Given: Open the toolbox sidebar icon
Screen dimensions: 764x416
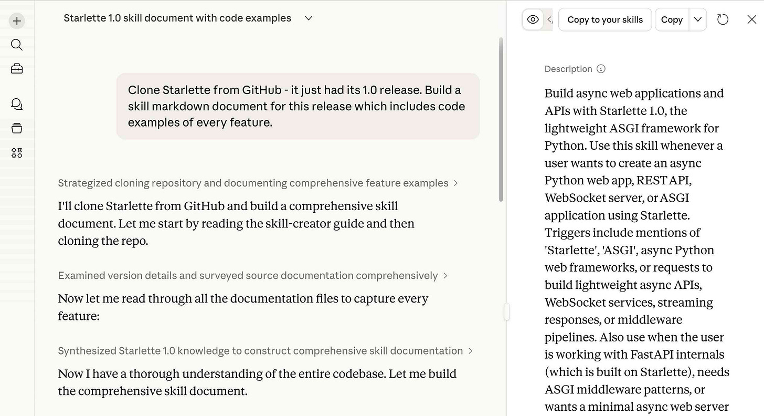Looking at the screenshot, I should [17, 68].
